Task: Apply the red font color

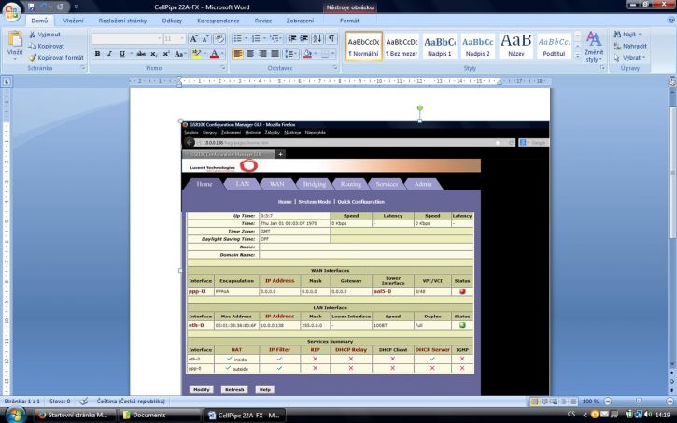Action: click(214, 54)
